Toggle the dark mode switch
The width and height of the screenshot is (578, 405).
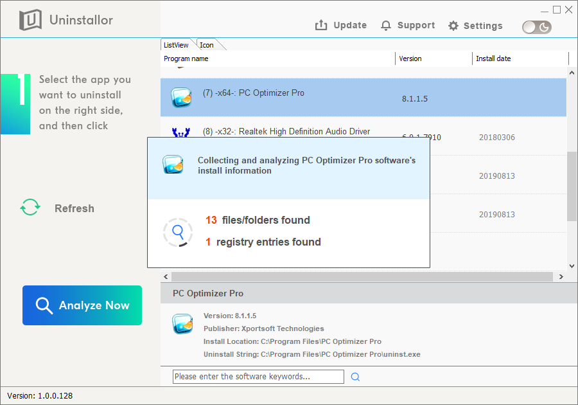pos(537,27)
